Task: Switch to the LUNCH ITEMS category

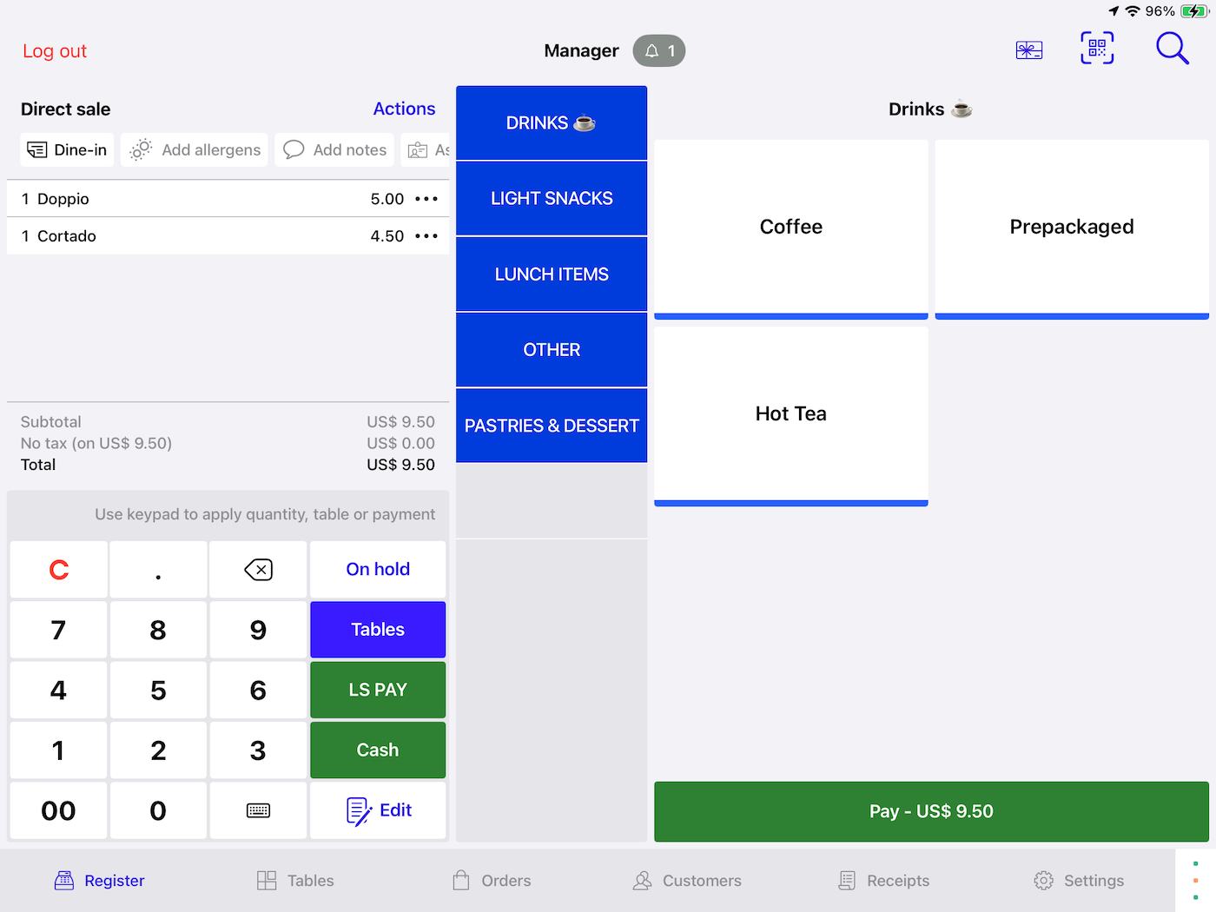Action: (551, 274)
